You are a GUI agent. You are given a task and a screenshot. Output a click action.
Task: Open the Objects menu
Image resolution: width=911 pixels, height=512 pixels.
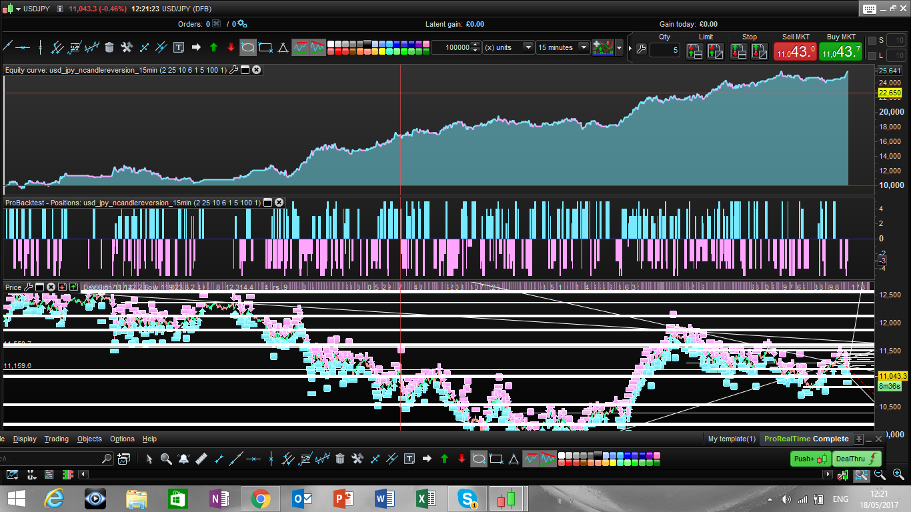[89, 439]
